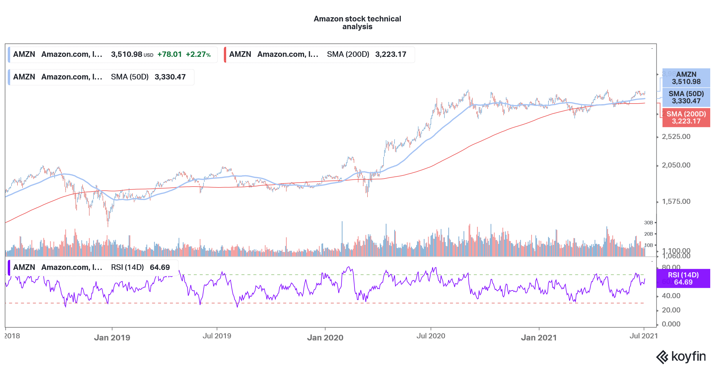Click the '2,525.00' price axis label
715x369 pixels.
(676, 137)
